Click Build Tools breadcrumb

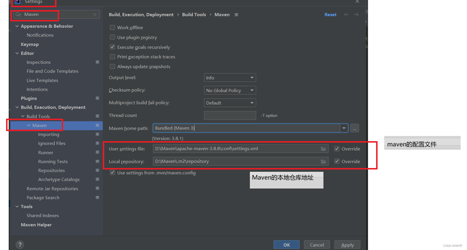(x=194, y=15)
